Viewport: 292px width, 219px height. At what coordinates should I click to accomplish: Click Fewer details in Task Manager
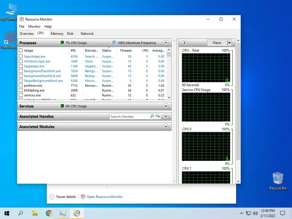point(66,197)
